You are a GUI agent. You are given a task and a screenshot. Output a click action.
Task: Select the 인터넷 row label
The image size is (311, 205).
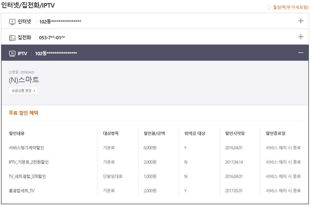click(24, 22)
